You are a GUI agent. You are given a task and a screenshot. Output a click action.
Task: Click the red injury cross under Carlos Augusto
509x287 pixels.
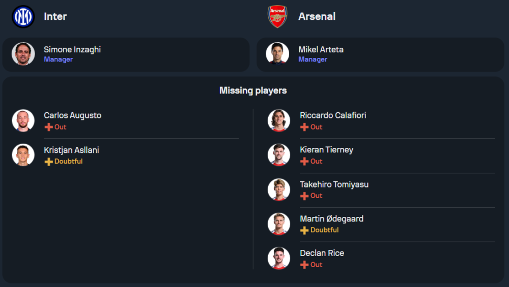tap(48, 127)
